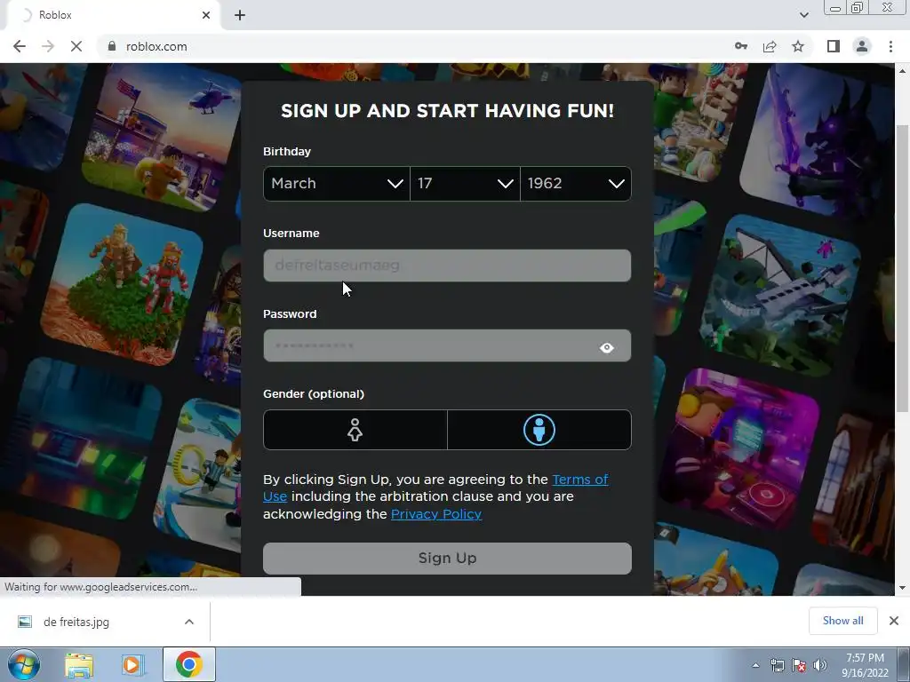
Task: Go back using browser back arrow
Action: [x=20, y=46]
